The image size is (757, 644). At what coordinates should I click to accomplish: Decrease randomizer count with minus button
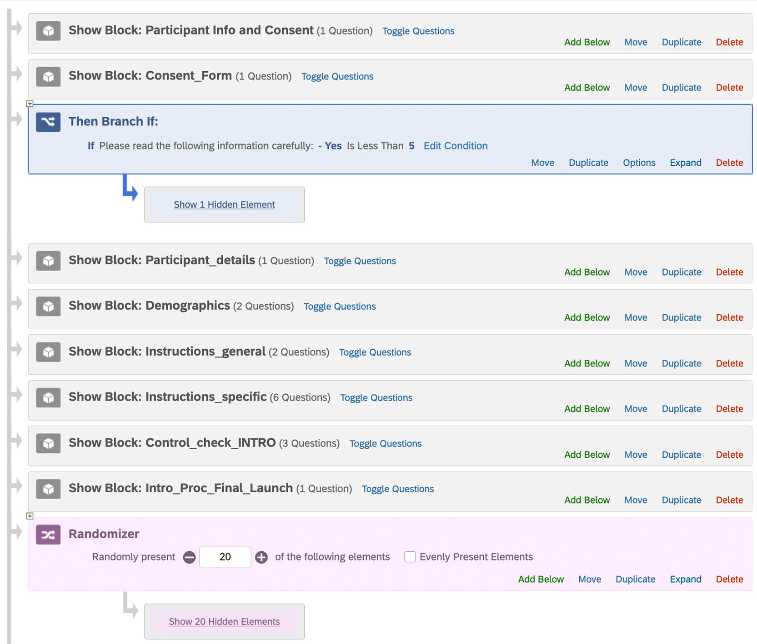[x=190, y=557]
